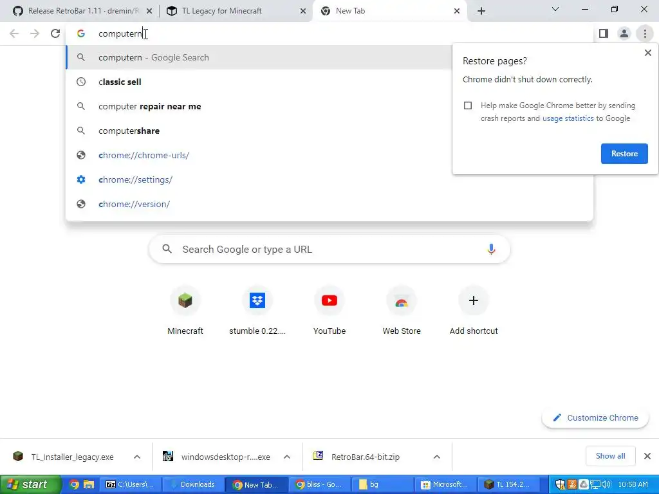
Task: Enable crash reports checkbox
Action: pos(468,105)
